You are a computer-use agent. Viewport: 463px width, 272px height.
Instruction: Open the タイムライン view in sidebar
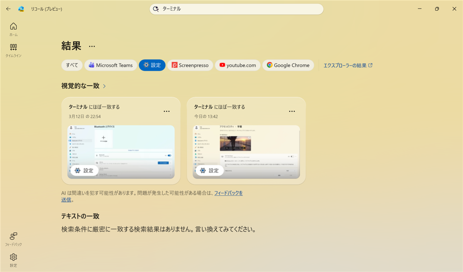pyautogui.click(x=14, y=50)
